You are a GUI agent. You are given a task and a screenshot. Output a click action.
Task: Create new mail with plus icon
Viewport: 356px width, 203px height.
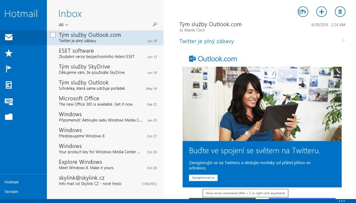pyautogui.click(x=321, y=12)
